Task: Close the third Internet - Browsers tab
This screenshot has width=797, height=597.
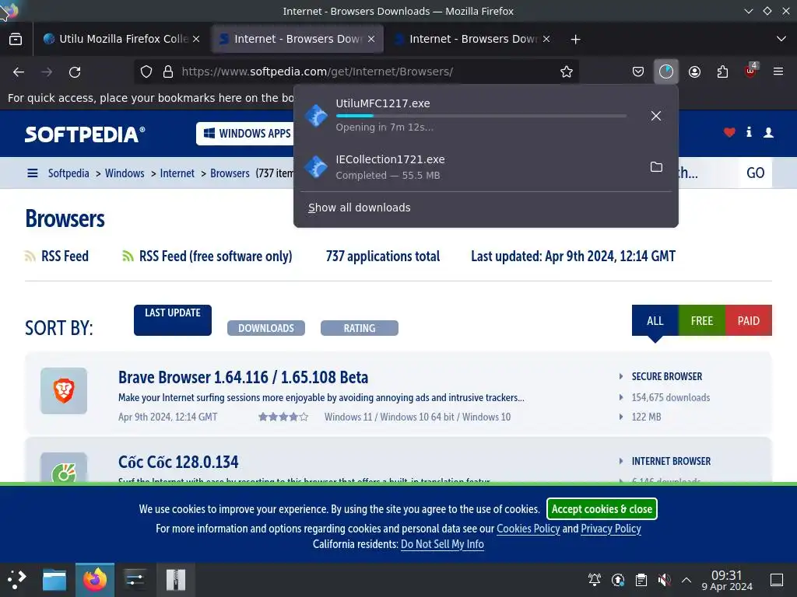Action: pyautogui.click(x=546, y=39)
